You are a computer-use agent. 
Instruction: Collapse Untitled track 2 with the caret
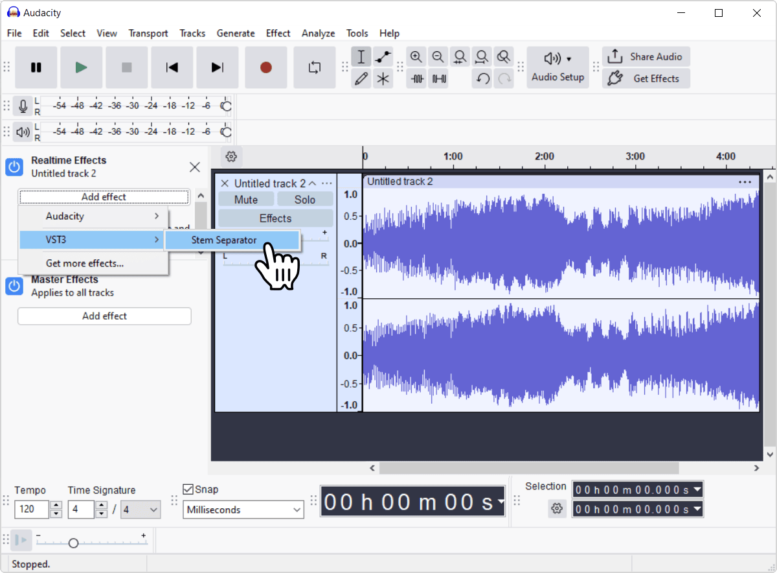tap(312, 183)
